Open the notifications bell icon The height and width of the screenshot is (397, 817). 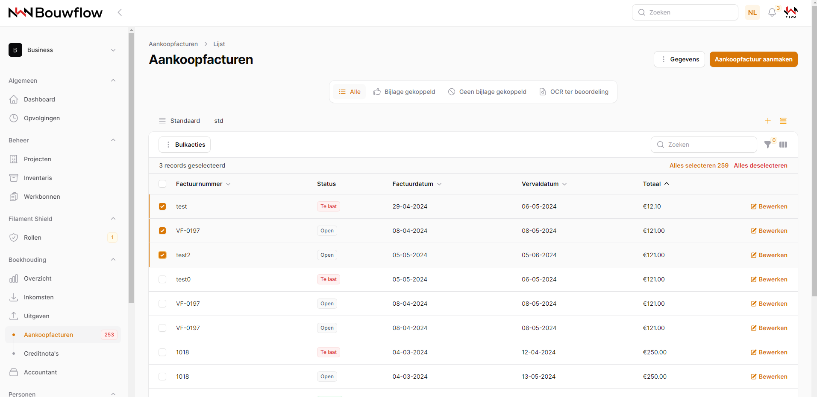[x=772, y=13]
